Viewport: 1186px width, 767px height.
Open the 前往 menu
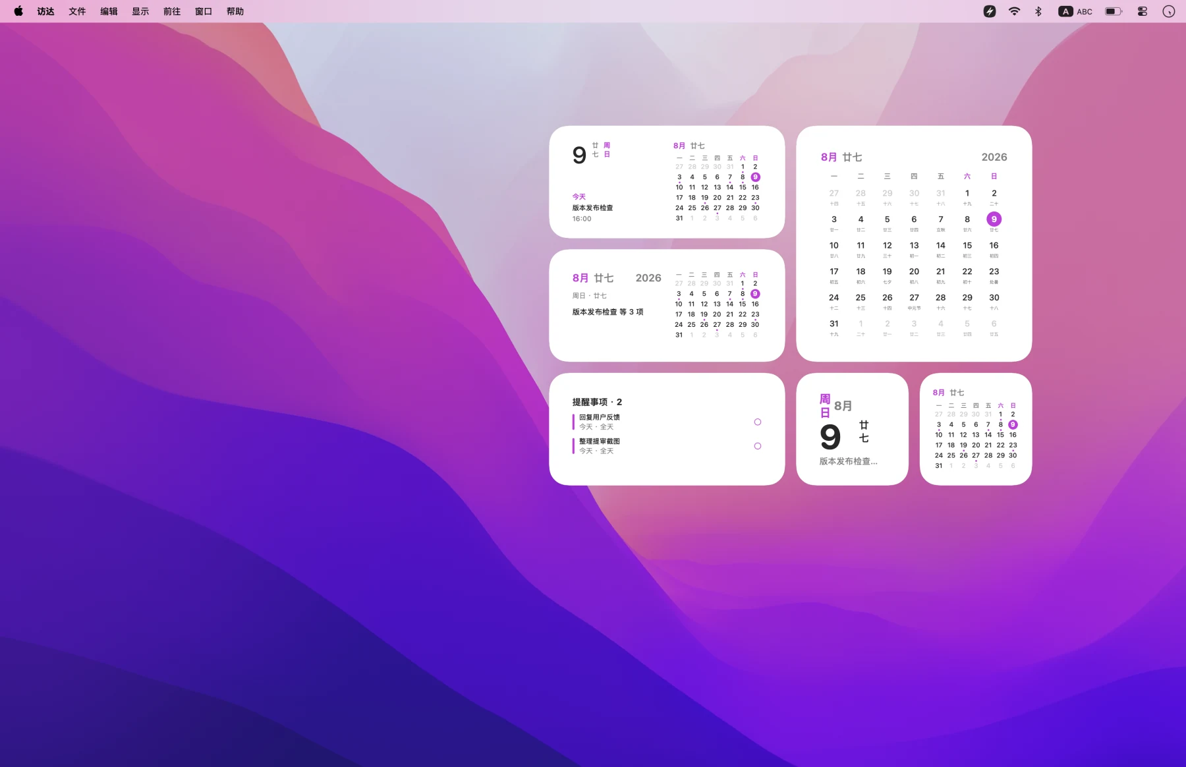point(172,11)
